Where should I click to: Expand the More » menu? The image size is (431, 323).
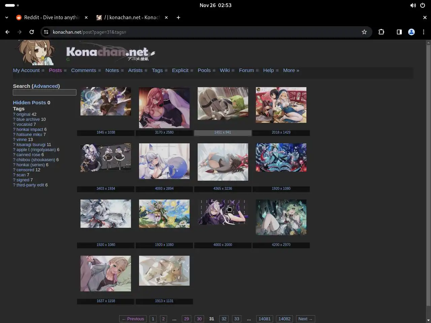[x=291, y=70]
